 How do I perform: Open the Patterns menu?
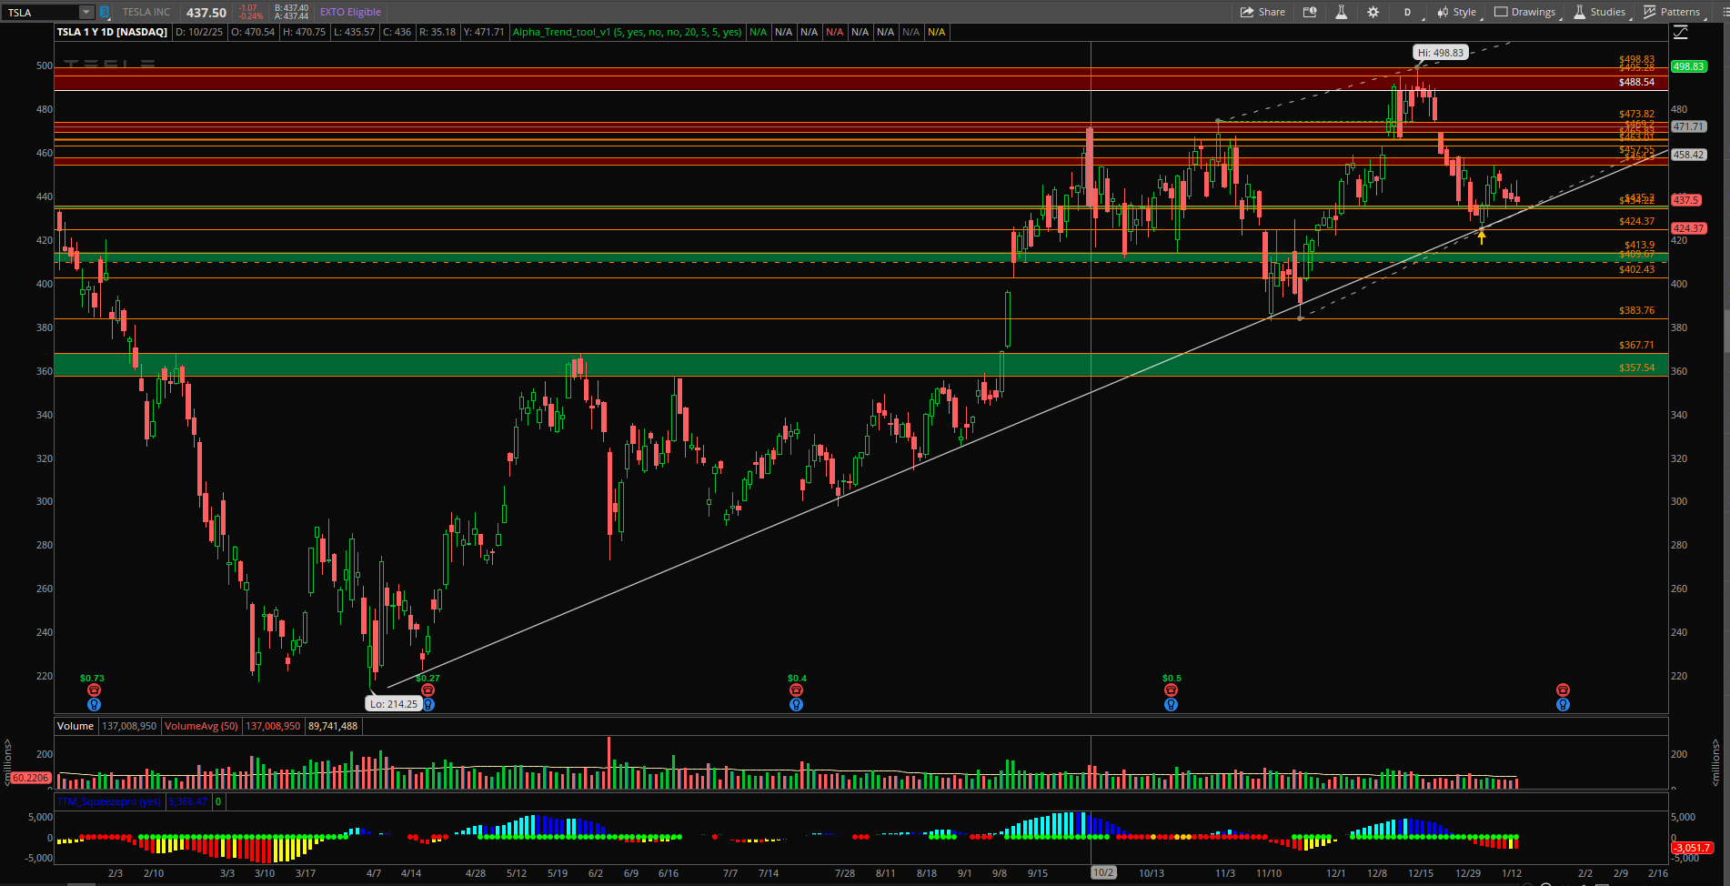coord(1672,12)
